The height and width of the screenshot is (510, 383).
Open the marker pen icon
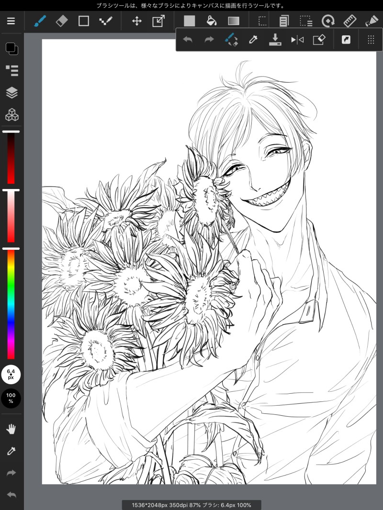pos(372,21)
